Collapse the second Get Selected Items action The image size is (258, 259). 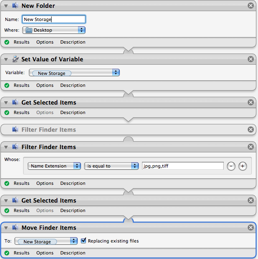6,201
